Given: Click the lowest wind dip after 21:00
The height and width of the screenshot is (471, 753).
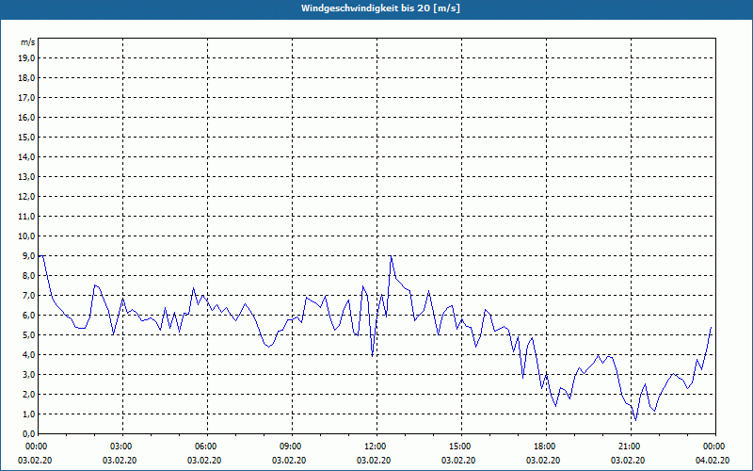Looking at the screenshot, I should (x=636, y=420).
